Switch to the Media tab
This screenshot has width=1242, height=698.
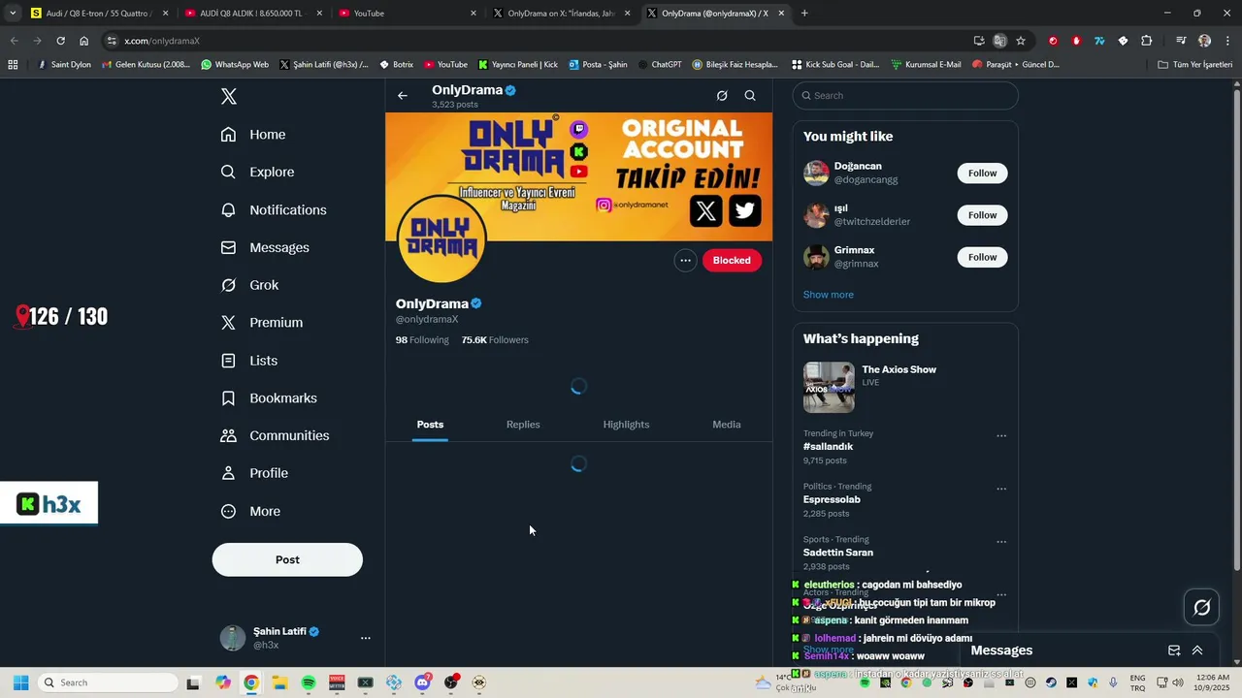click(727, 425)
